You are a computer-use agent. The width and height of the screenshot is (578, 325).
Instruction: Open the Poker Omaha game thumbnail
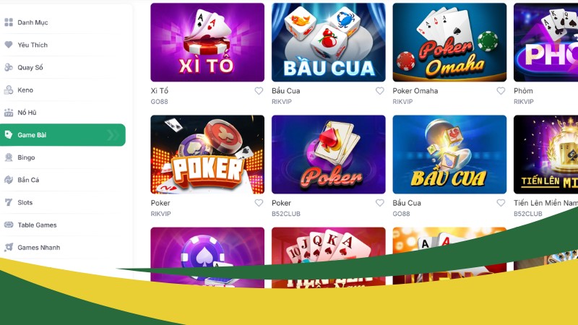tap(449, 43)
